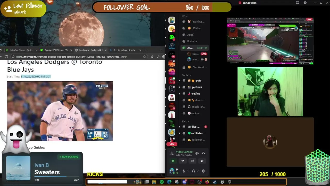
Task: Click the green webcam video tile
Action: pos(270,91)
